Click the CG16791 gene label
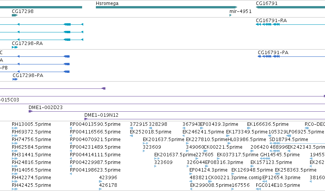 [x=267, y=3]
